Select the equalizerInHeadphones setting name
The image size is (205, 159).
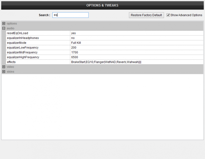tap(23, 38)
